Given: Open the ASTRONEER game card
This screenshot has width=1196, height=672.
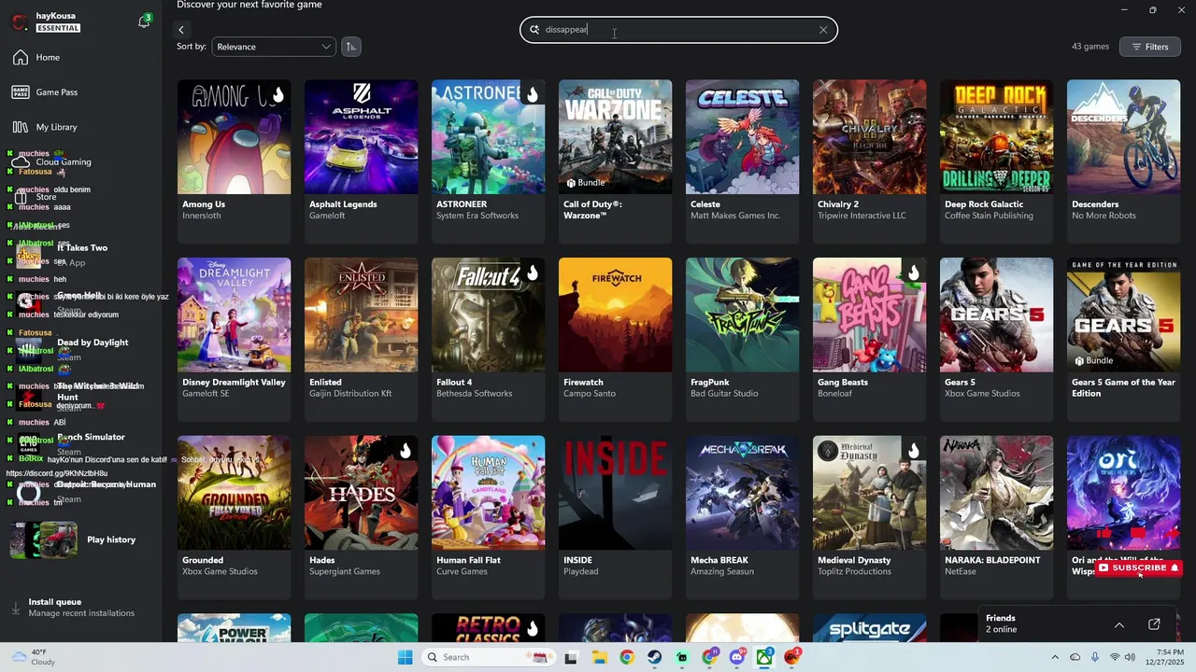Looking at the screenshot, I should pyautogui.click(x=488, y=161).
